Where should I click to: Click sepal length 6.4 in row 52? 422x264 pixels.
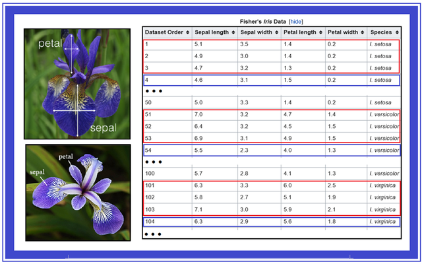coord(198,126)
